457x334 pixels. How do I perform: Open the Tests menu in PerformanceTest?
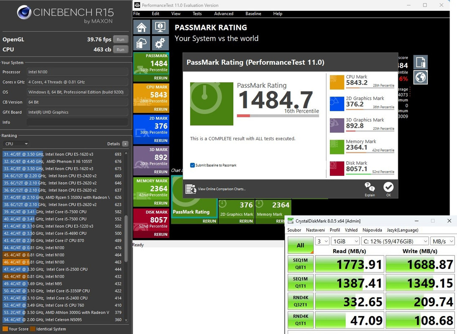(197, 14)
